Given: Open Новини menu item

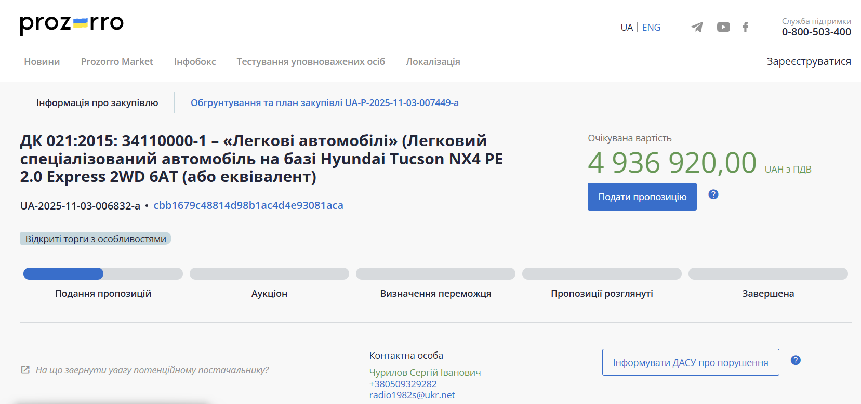Looking at the screenshot, I should tap(42, 62).
